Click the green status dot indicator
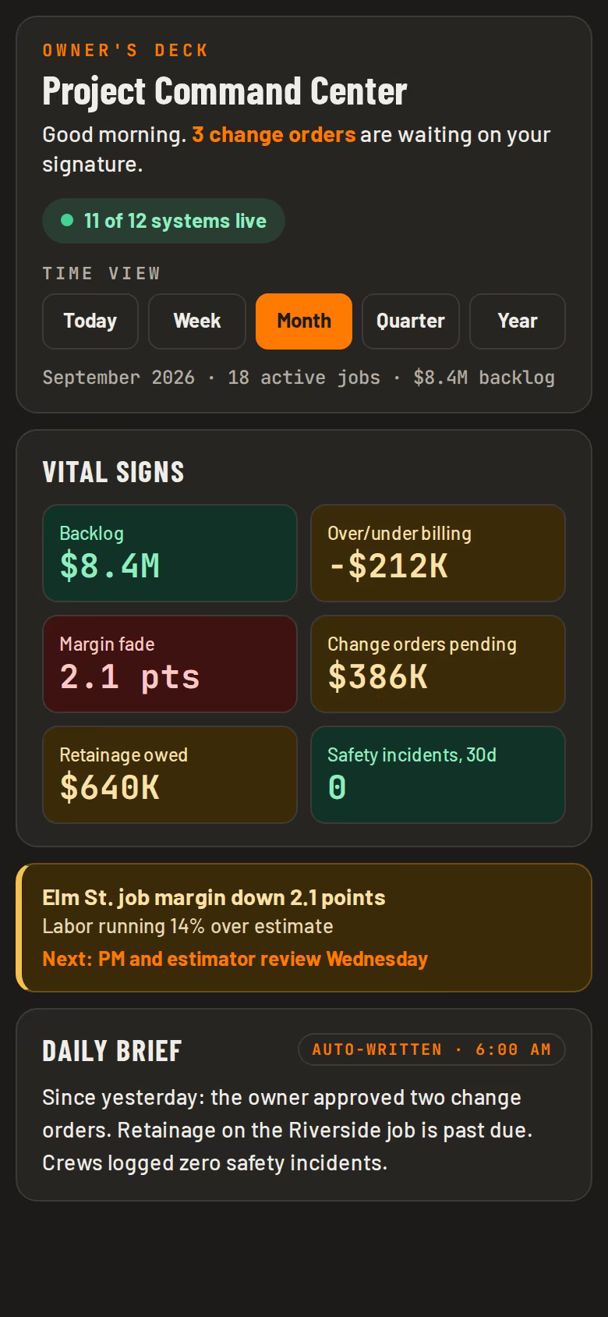 click(67, 221)
